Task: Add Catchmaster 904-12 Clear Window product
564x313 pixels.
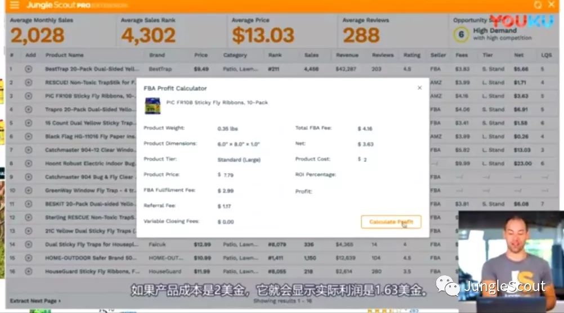Action: [28, 149]
